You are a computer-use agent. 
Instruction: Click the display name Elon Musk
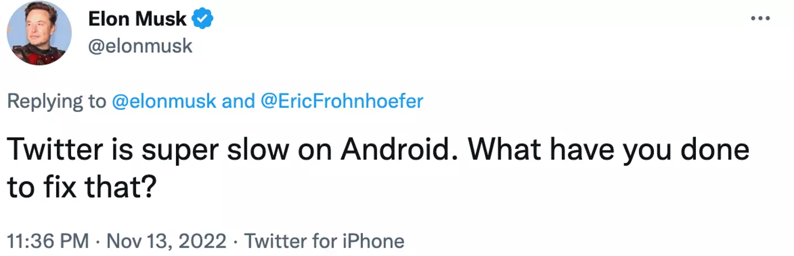pos(138,20)
